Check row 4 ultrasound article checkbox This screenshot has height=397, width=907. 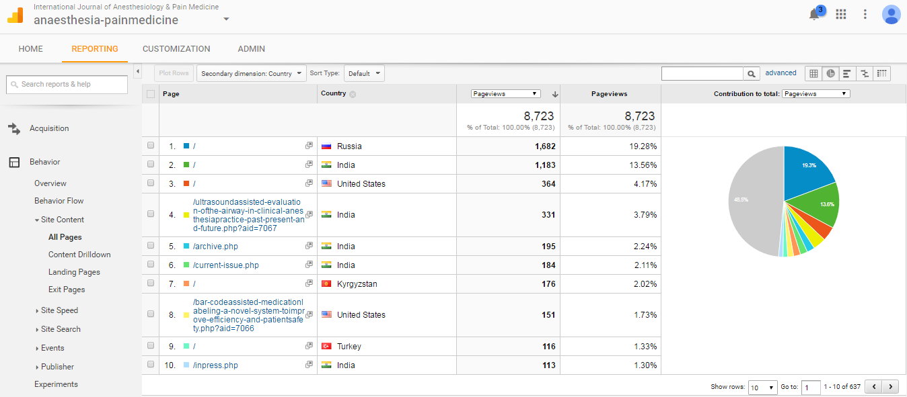tap(151, 214)
